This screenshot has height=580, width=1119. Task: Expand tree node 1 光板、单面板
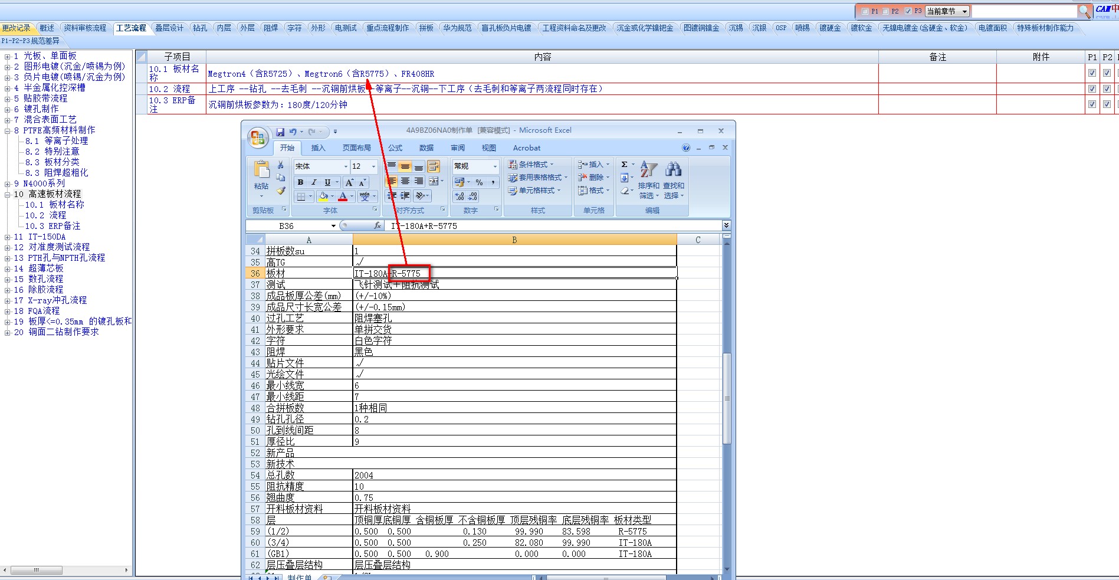tap(7, 57)
